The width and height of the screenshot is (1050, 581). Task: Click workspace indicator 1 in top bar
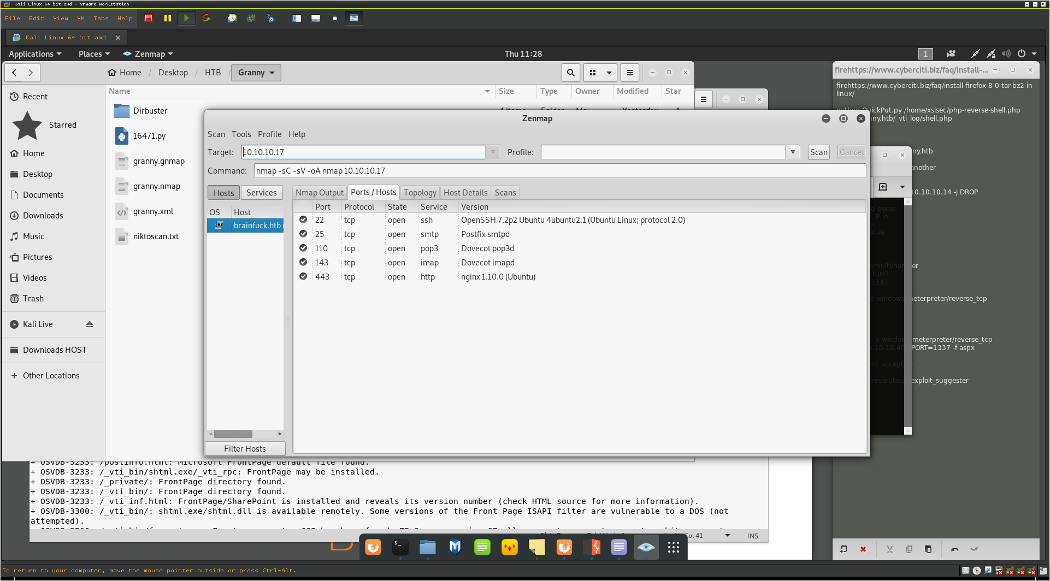pyautogui.click(x=925, y=54)
